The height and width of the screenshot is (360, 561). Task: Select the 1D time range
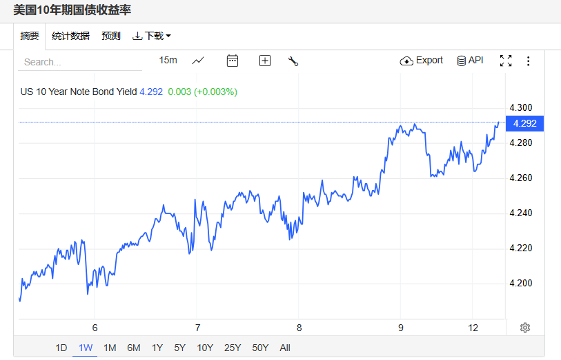[x=61, y=348]
